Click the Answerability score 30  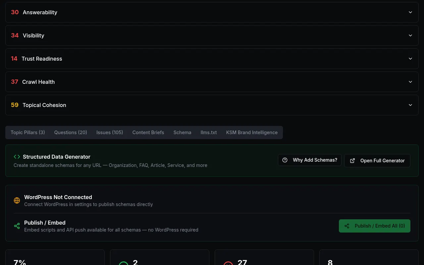point(15,12)
